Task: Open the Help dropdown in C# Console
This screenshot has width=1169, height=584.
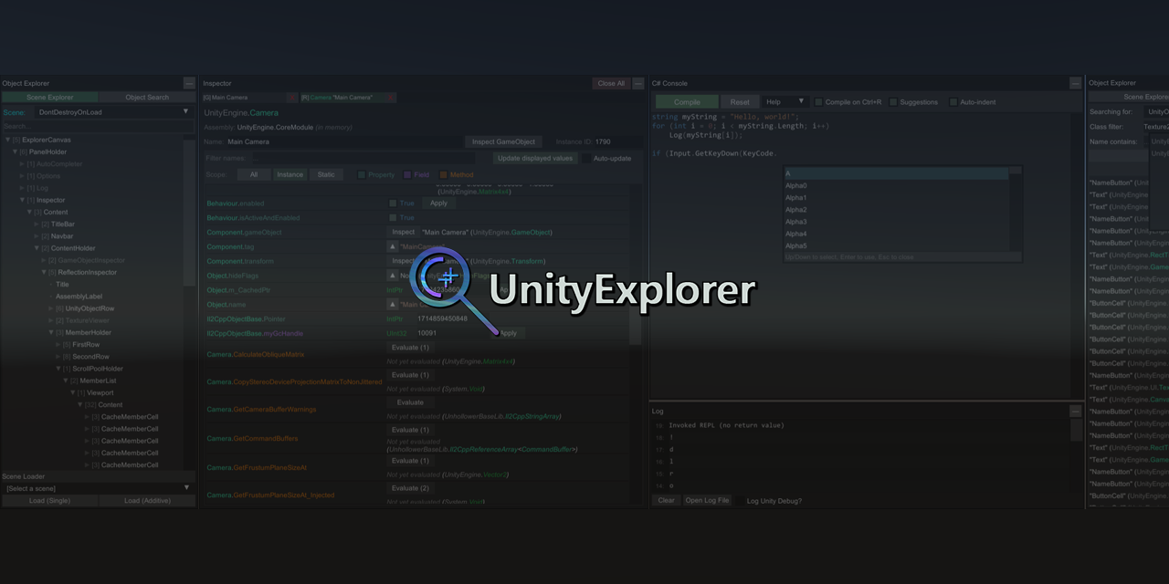Action: (785, 102)
